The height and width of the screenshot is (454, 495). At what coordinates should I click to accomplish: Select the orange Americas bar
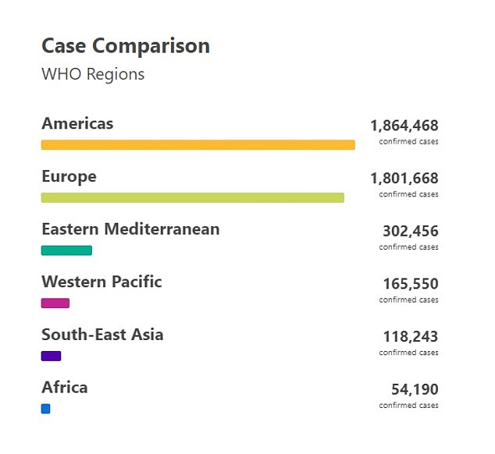coord(198,145)
